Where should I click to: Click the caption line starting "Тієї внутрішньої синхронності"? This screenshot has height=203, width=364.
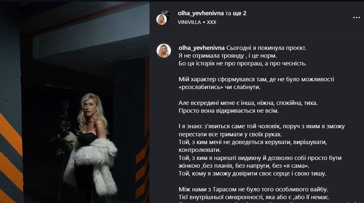[254, 197]
